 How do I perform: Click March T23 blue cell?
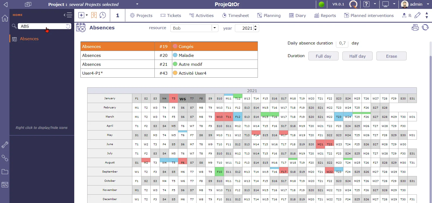(339, 117)
